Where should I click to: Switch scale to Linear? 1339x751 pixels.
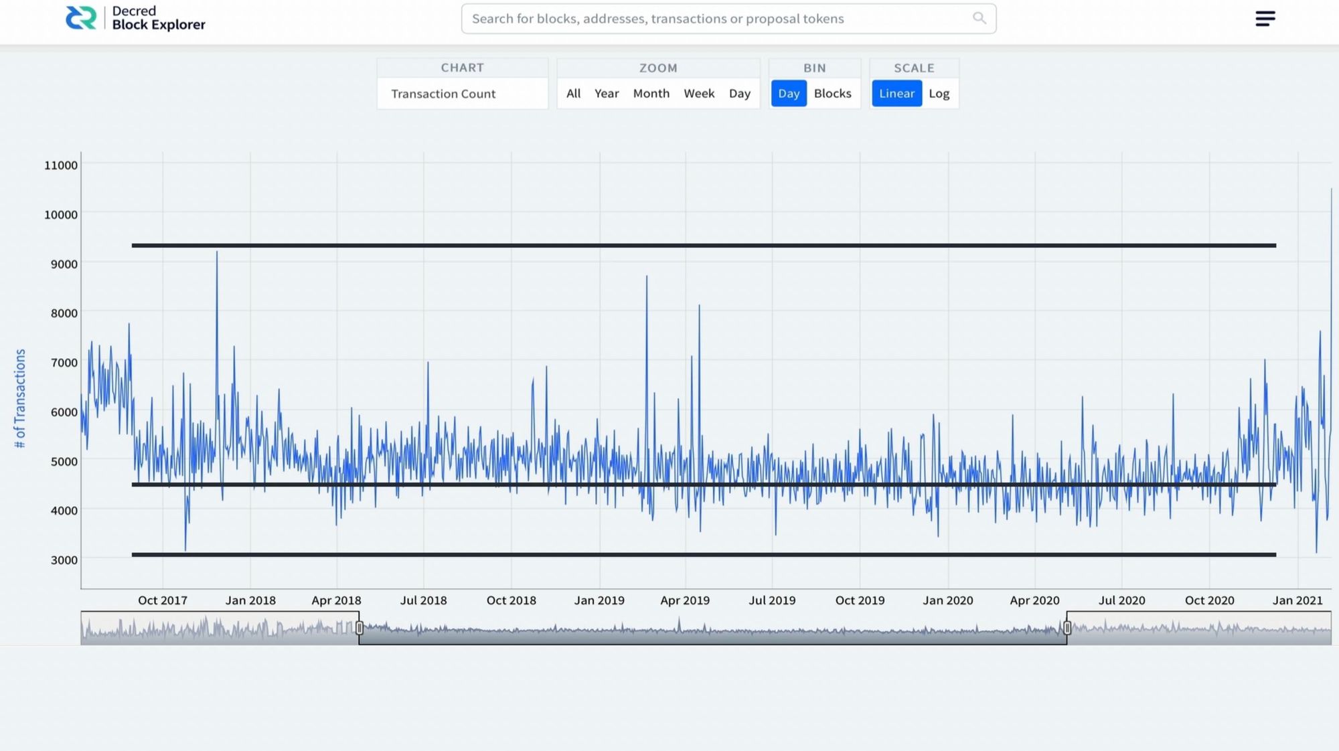pyautogui.click(x=896, y=94)
